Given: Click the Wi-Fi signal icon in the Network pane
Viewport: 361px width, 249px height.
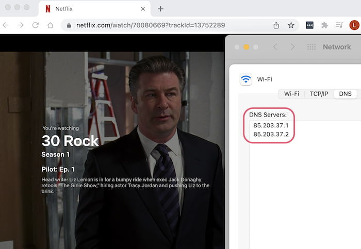Looking at the screenshot, I should (245, 79).
